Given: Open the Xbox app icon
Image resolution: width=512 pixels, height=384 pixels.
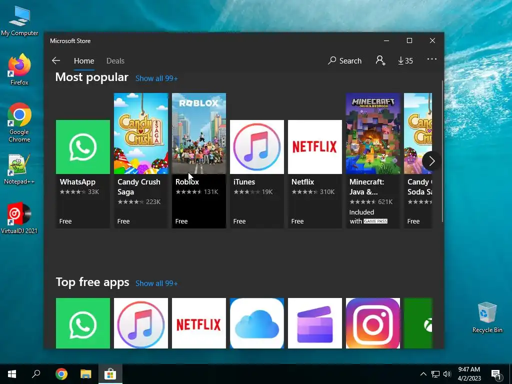Looking at the screenshot, I should tap(418, 323).
